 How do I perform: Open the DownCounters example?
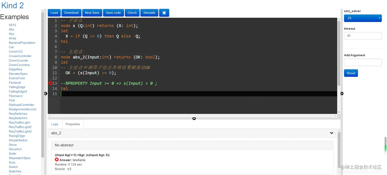(x=19, y=65)
